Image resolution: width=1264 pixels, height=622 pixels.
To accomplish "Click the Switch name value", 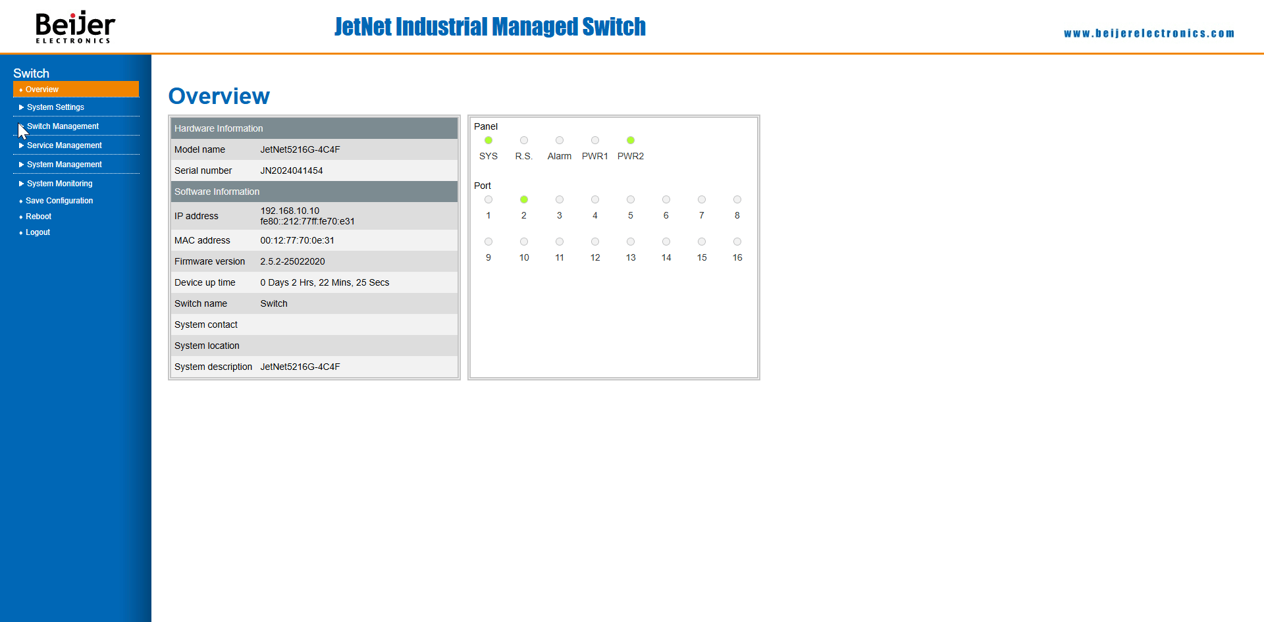I will [274, 303].
